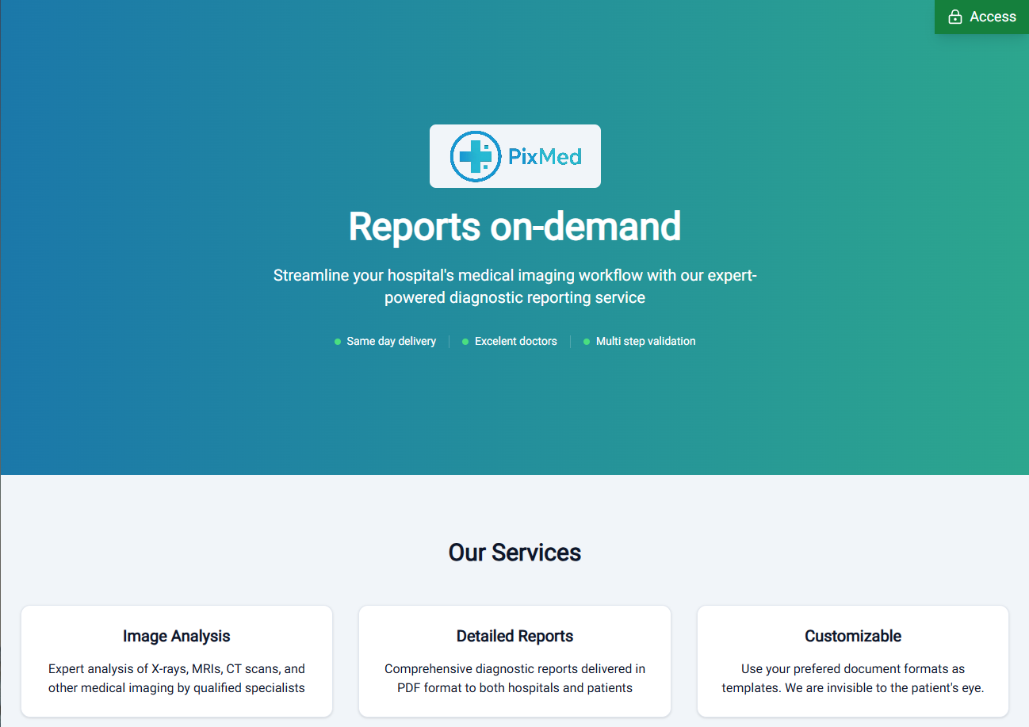Open the Detailed Reports card title
The height and width of the screenshot is (727, 1029).
coord(514,636)
